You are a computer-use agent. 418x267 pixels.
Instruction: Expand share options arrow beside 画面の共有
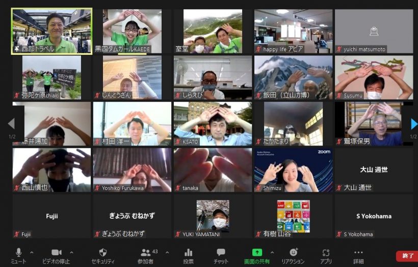[x=272, y=252]
